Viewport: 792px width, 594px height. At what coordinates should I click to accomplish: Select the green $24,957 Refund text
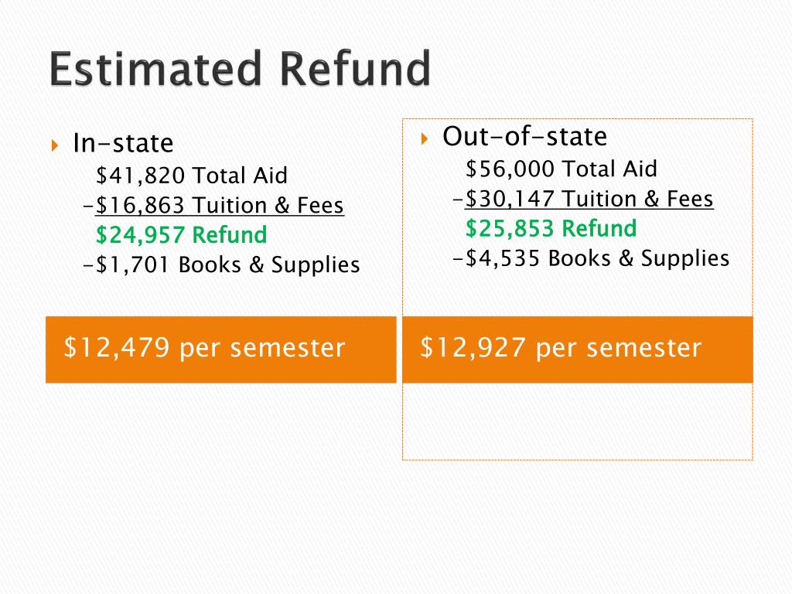click(181, 235)
